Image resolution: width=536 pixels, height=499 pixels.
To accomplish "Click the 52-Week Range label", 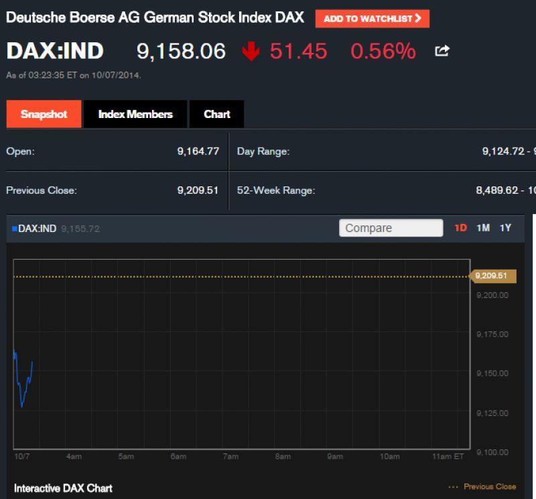I will point(276,190).
